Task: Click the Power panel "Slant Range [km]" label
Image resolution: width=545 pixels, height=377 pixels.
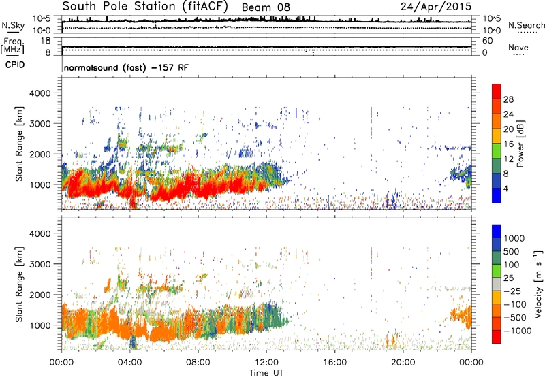Action: (x=19, y=144)
